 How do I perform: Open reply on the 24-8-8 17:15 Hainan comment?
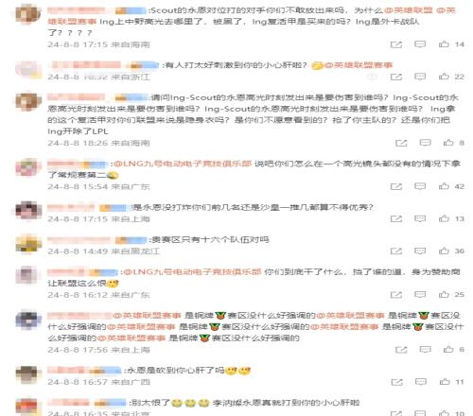pos(420,44)
